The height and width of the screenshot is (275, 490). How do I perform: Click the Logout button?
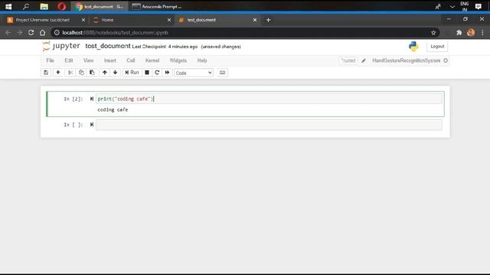tap(437, 47)
